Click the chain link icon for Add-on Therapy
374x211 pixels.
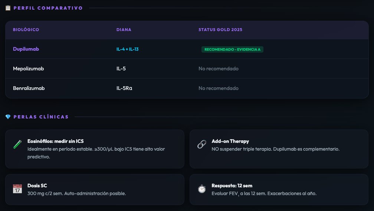(x=202, y=144)
